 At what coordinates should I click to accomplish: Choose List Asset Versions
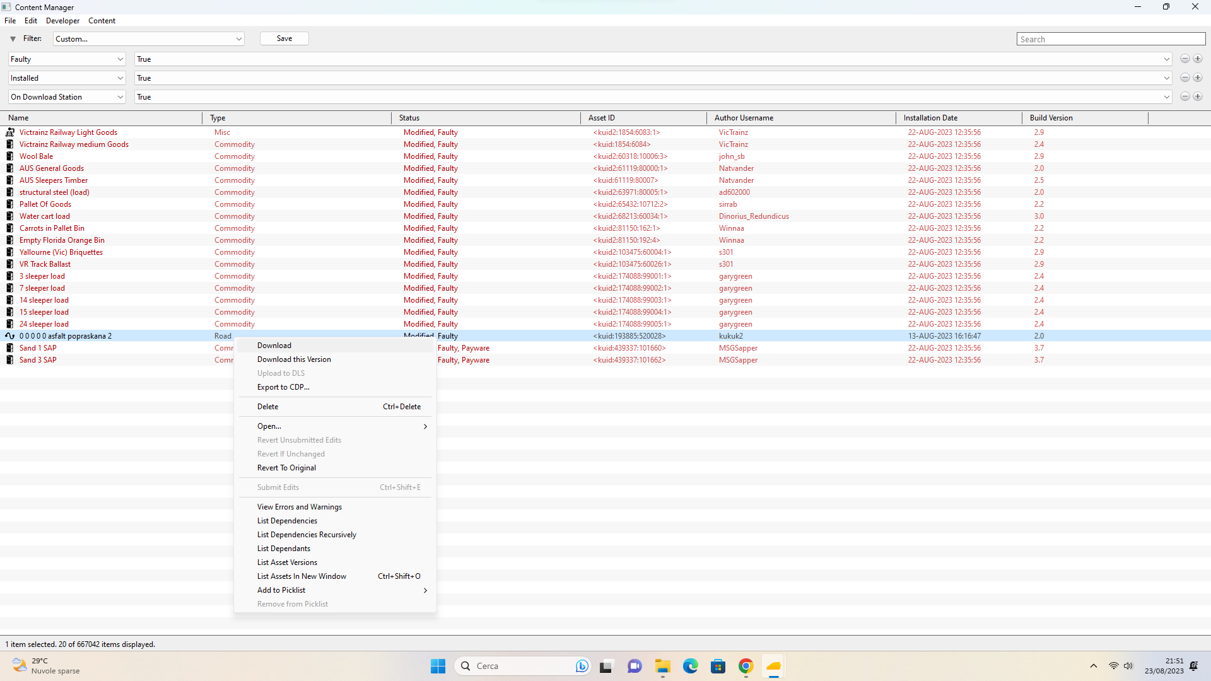[335, 562]
